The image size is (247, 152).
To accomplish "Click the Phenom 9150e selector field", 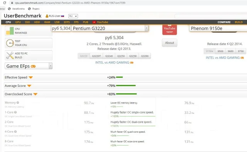I will (218, 28).
